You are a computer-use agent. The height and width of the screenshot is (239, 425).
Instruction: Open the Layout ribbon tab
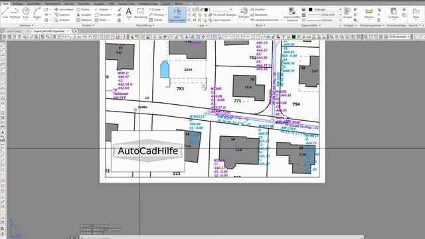click(166, 4)
